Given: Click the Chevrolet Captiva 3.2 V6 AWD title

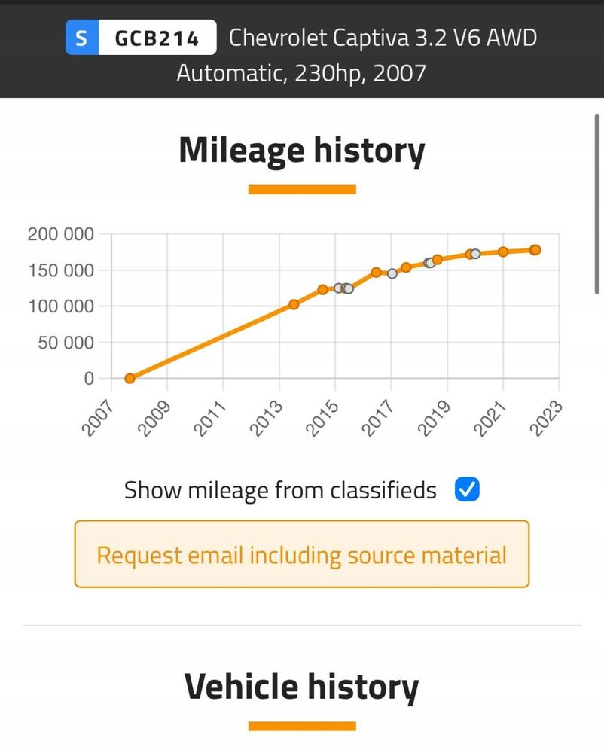Looking at the screenshot, I should 383,38.
